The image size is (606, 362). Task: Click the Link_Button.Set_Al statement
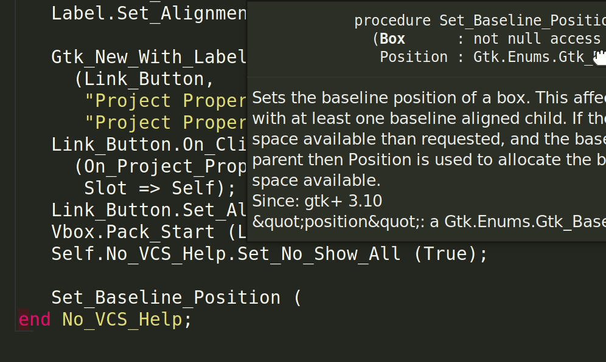(149, 210)
